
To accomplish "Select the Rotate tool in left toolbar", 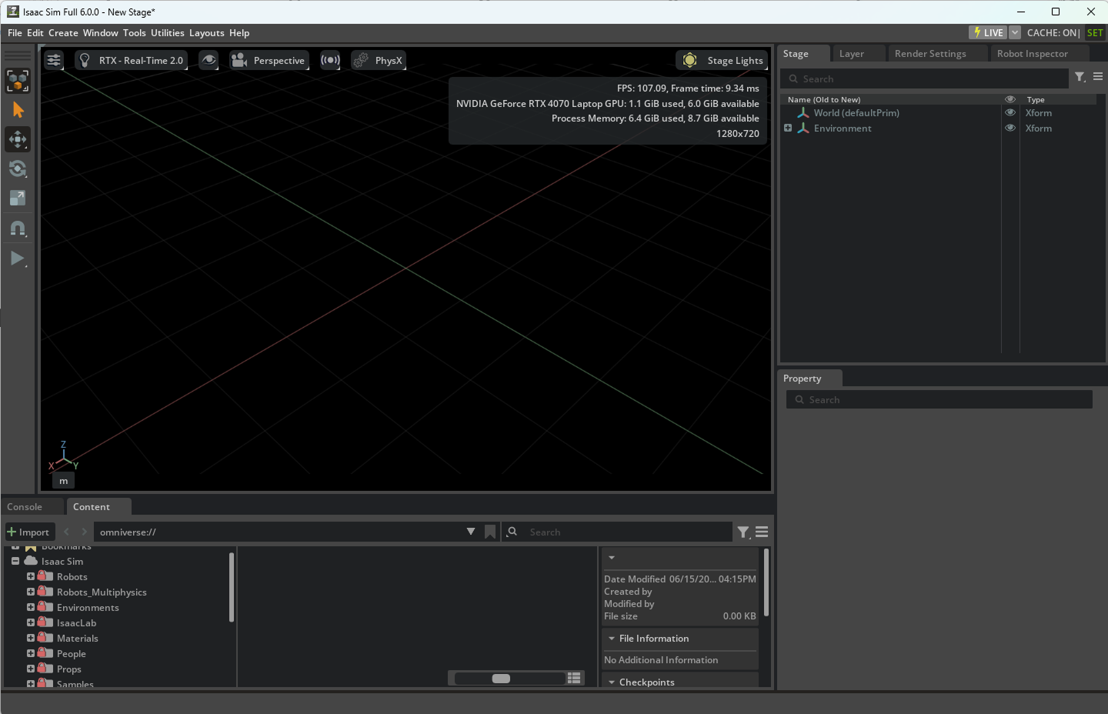I will click(x=18, y=168).
